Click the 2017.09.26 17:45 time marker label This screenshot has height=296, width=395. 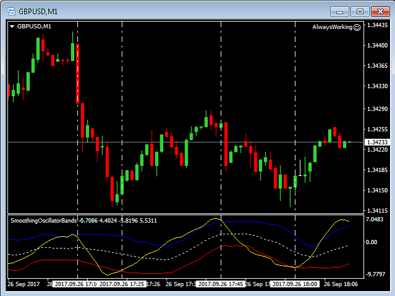(221, 284)
